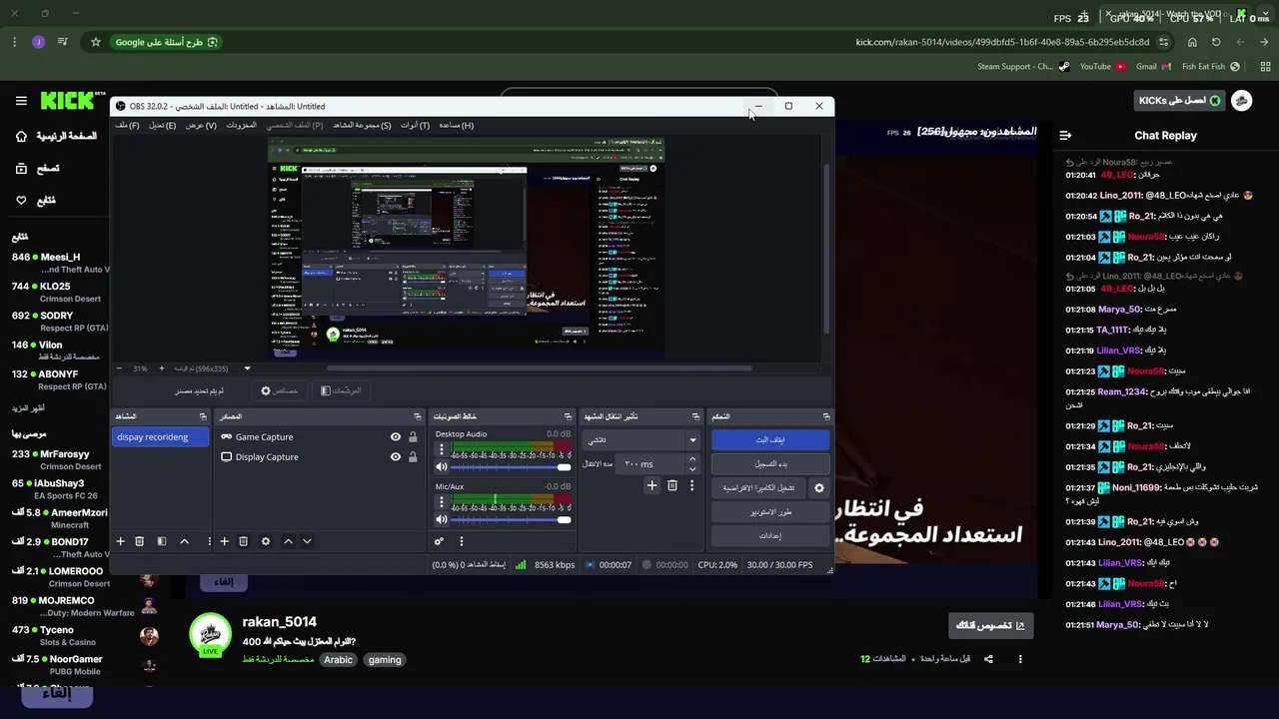Move scene up arrow in scenes panel

[x=184, y=541]
